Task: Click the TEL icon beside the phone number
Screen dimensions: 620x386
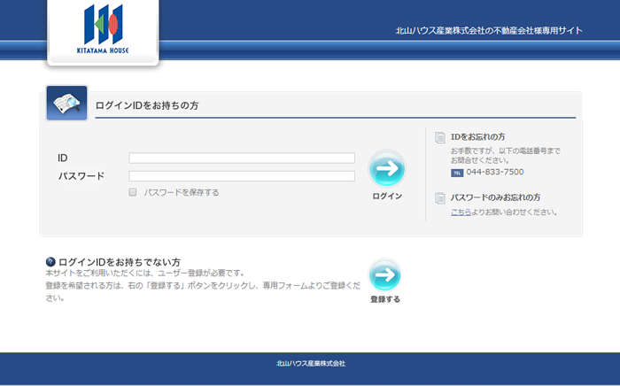Action: pyautogui.click(x=457, y=173)
